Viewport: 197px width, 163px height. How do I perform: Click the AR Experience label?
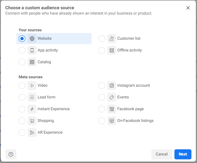[x=50, y=132]
